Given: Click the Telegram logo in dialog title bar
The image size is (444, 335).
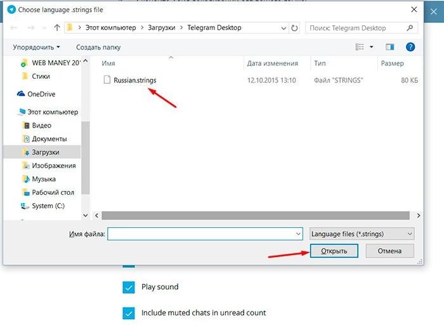Looking at the screenshot, I should pyautogui.click(x=11, y=10).
